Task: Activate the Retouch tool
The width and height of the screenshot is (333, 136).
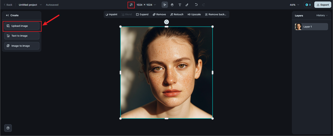Action: pos(177,14)
